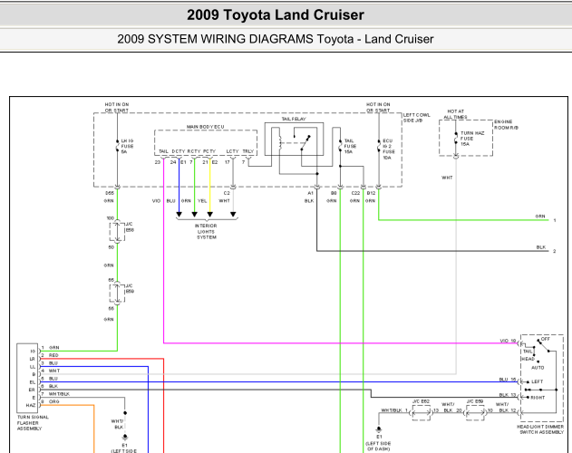Click the AUTO position in dimmer switch

point(538,368)
